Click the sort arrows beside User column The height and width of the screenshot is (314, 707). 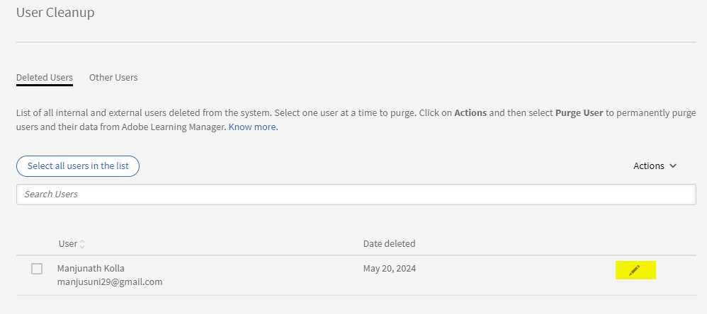click(x=82, y=244)
